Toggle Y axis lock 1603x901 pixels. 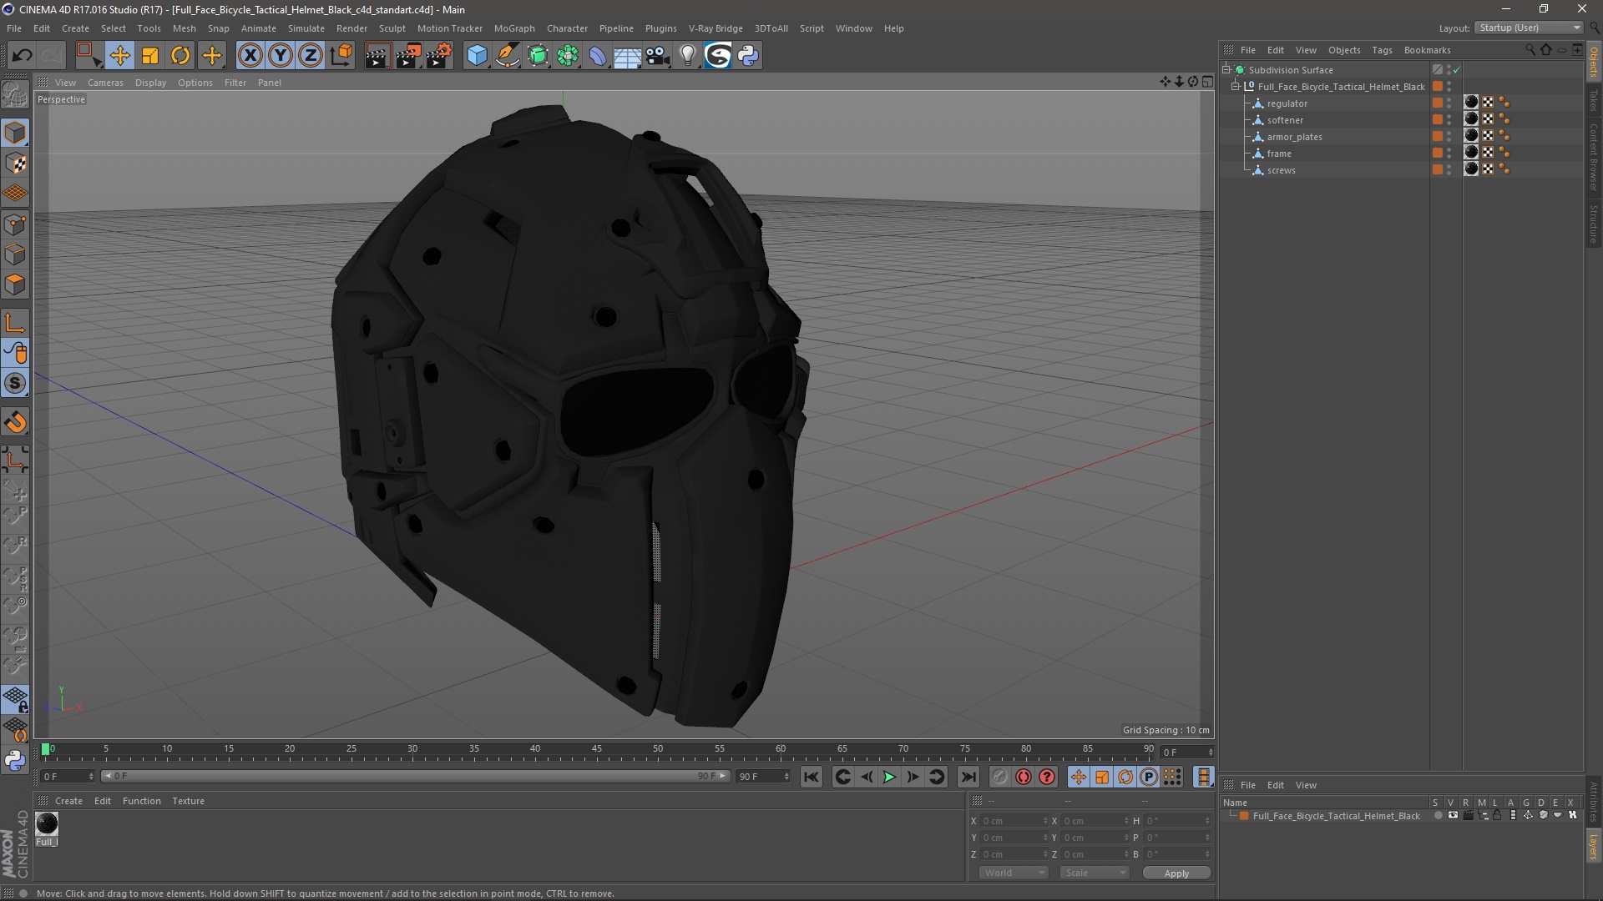(281, 56)
